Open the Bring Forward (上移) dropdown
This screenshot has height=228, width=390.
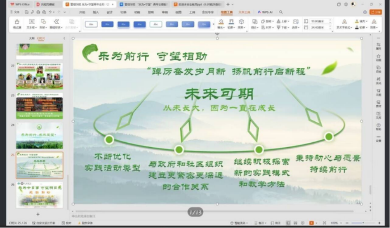(x=283, y=21)
